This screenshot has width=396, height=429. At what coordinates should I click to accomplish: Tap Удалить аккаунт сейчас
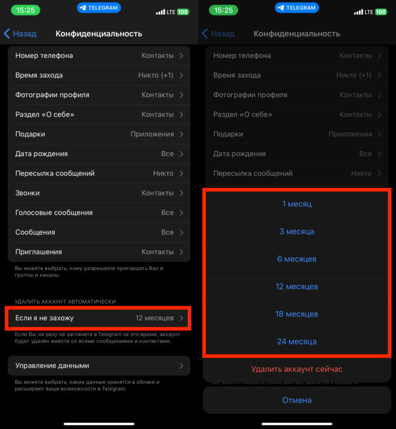(297, 369)
